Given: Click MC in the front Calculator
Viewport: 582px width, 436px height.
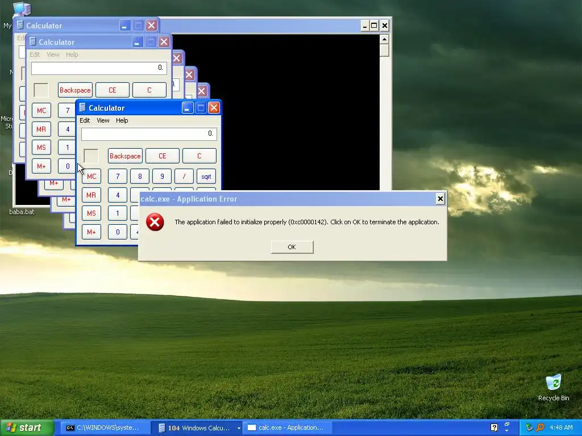Looking at the screenshot, I should pyautogui.click(x=92, y=177).
